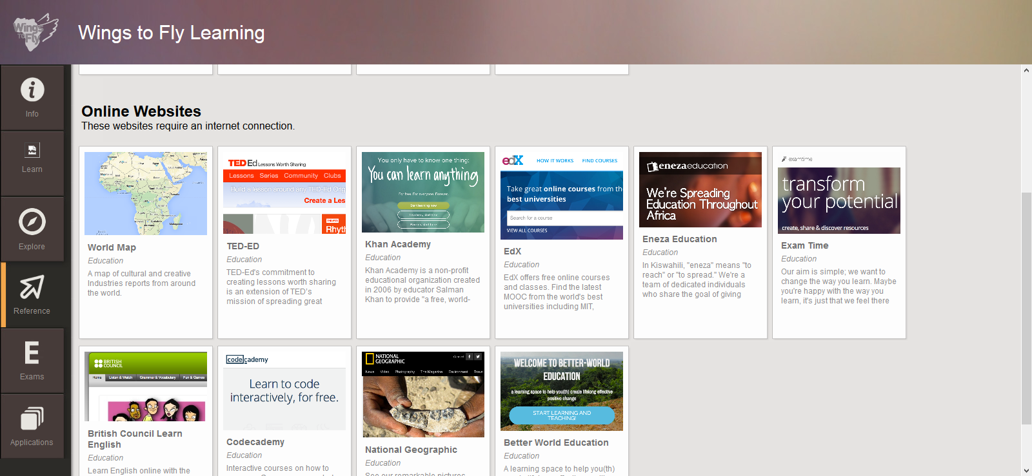1032x476 pixels.
Task: Select the Reference paper-plane icon
Action: click(32, 287)
